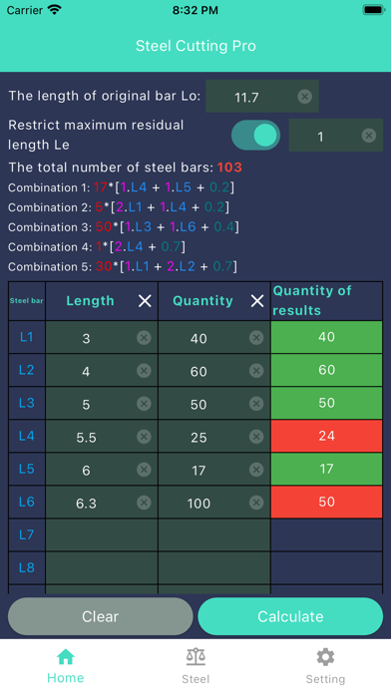Screen dimensions: 391x694
Task: Tap the battery indicator in status bar
Action: (374, 10)
